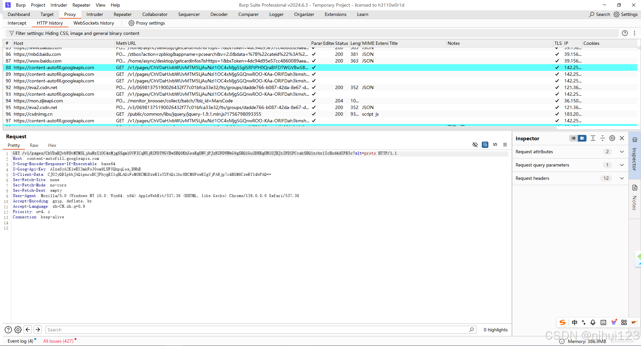The height and width of the screenshot is (346, 641).
Task: Select history row 86 mbd.baidu.com
Action: click(320, 54)
